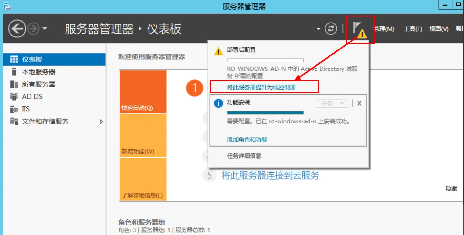Image resolution: width=464 pixels, height=235 pixels.
Task: Open the 视图(V) menu
Action: [x=439, y=29]
